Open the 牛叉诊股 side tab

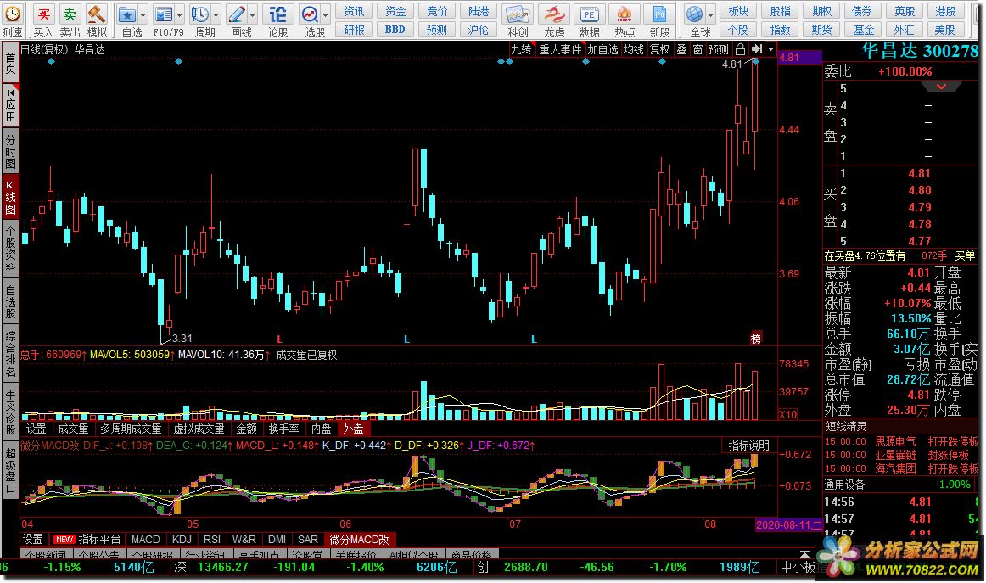(10, 410)
